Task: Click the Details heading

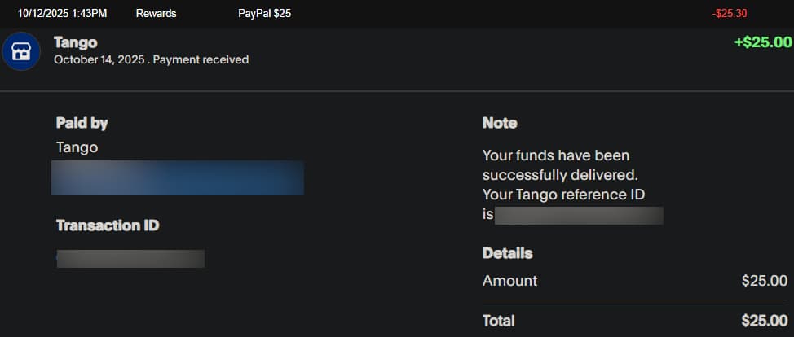Action: [x=507, y=253]
